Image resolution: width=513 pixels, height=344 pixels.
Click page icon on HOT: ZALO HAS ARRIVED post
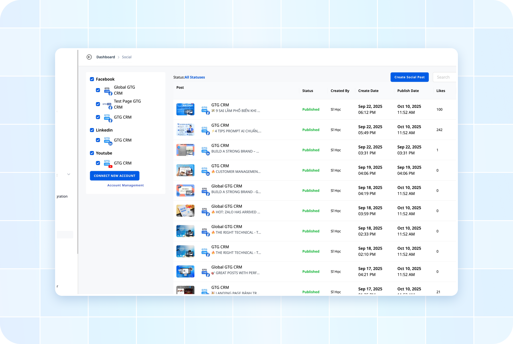(205, 211)
